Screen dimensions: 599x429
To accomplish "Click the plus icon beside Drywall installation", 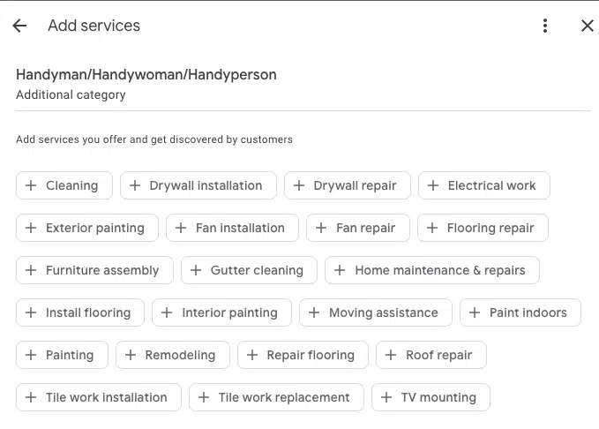I will pyautogui.click(x=135, y=185).
